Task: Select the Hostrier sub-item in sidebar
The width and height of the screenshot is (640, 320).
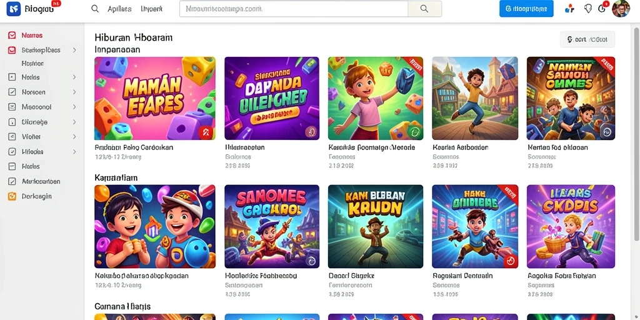Action: (32, 64)
